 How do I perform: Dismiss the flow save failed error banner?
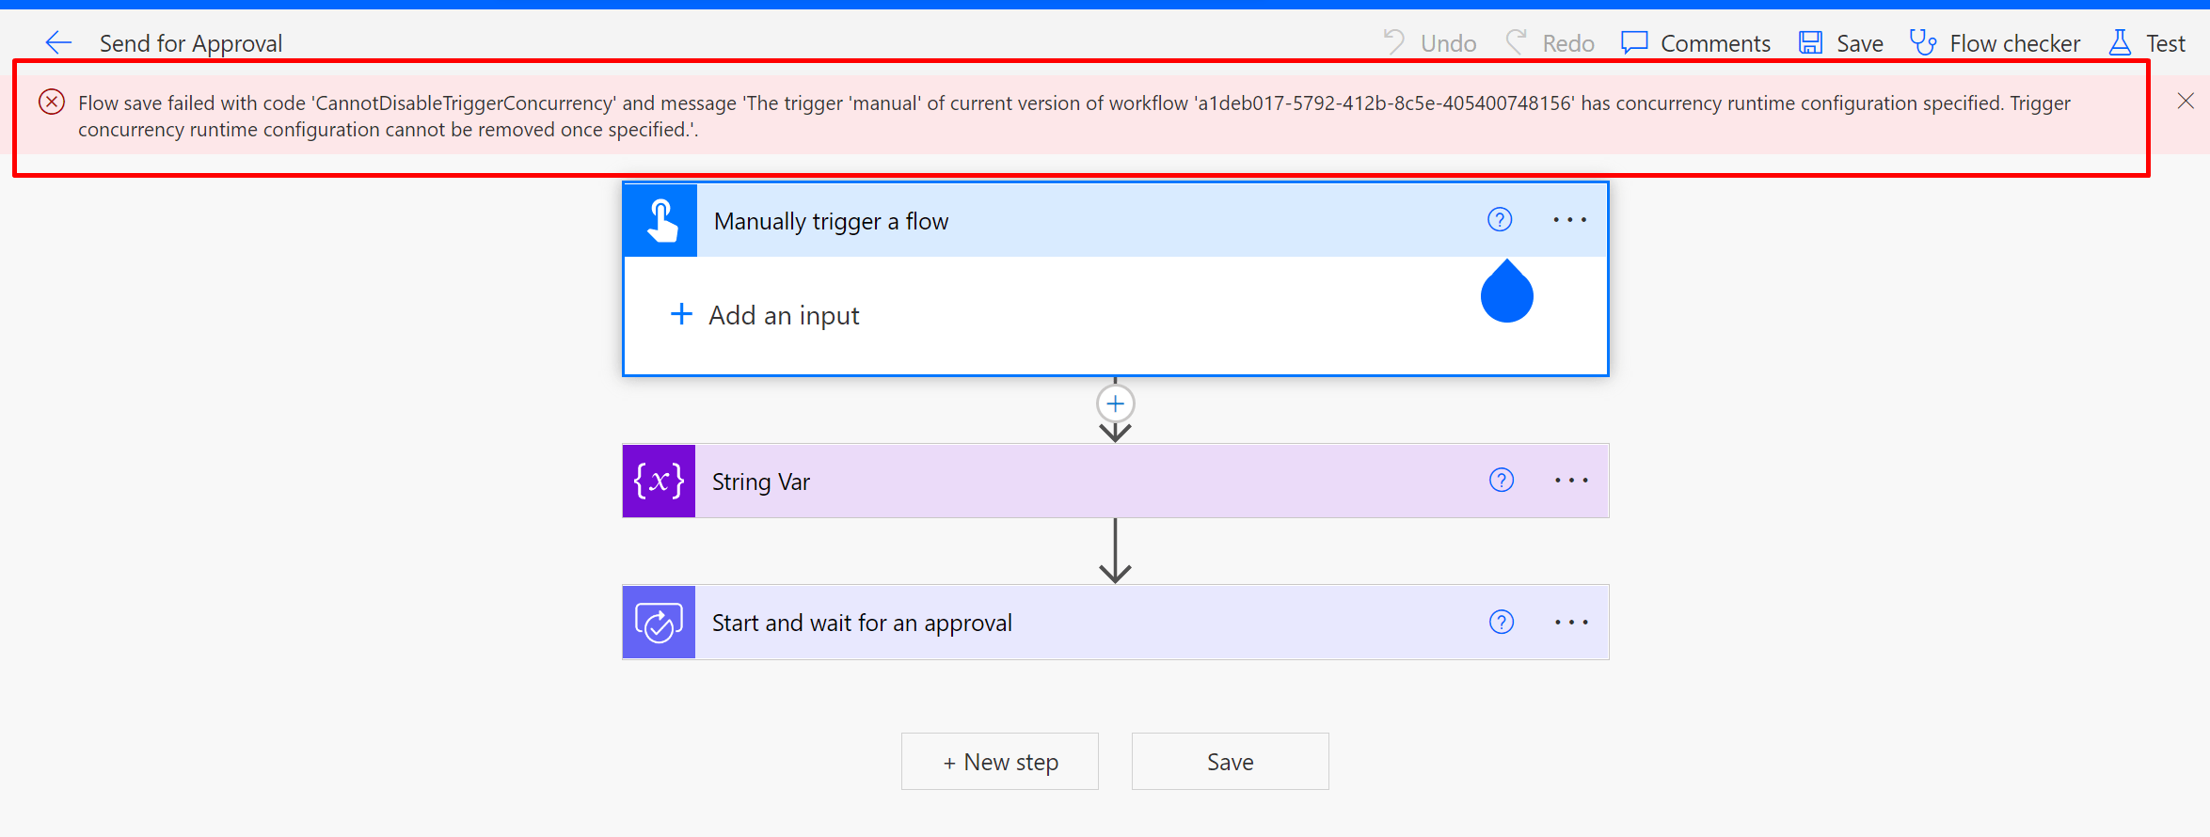pos(2186,101)
